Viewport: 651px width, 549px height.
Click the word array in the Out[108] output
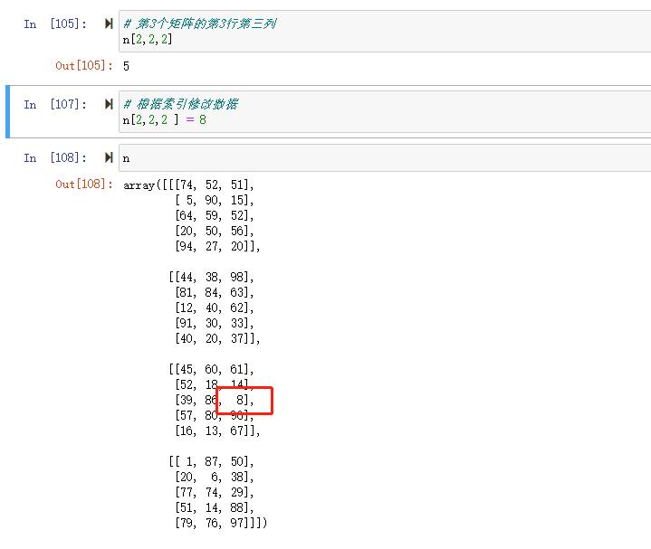pos(139,185)
